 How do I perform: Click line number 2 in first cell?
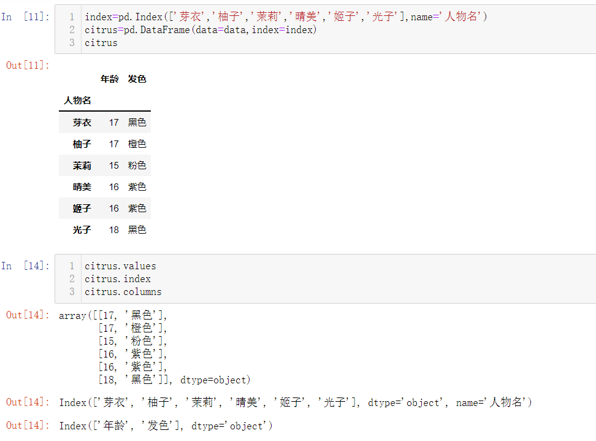click(x=72, y=29)
